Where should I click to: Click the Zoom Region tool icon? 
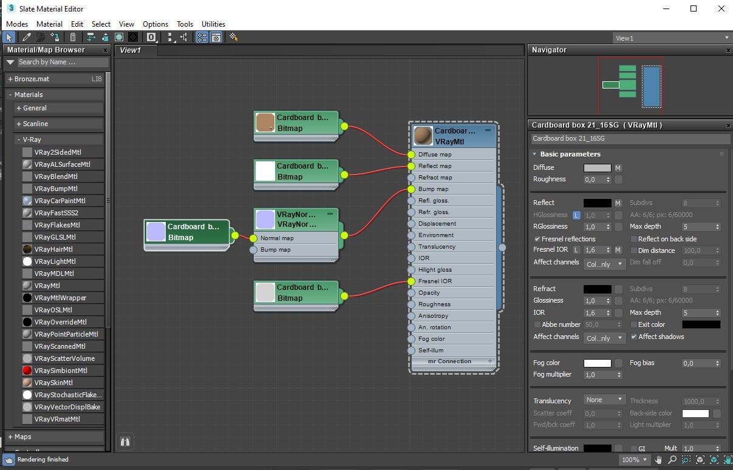(686, 460)
